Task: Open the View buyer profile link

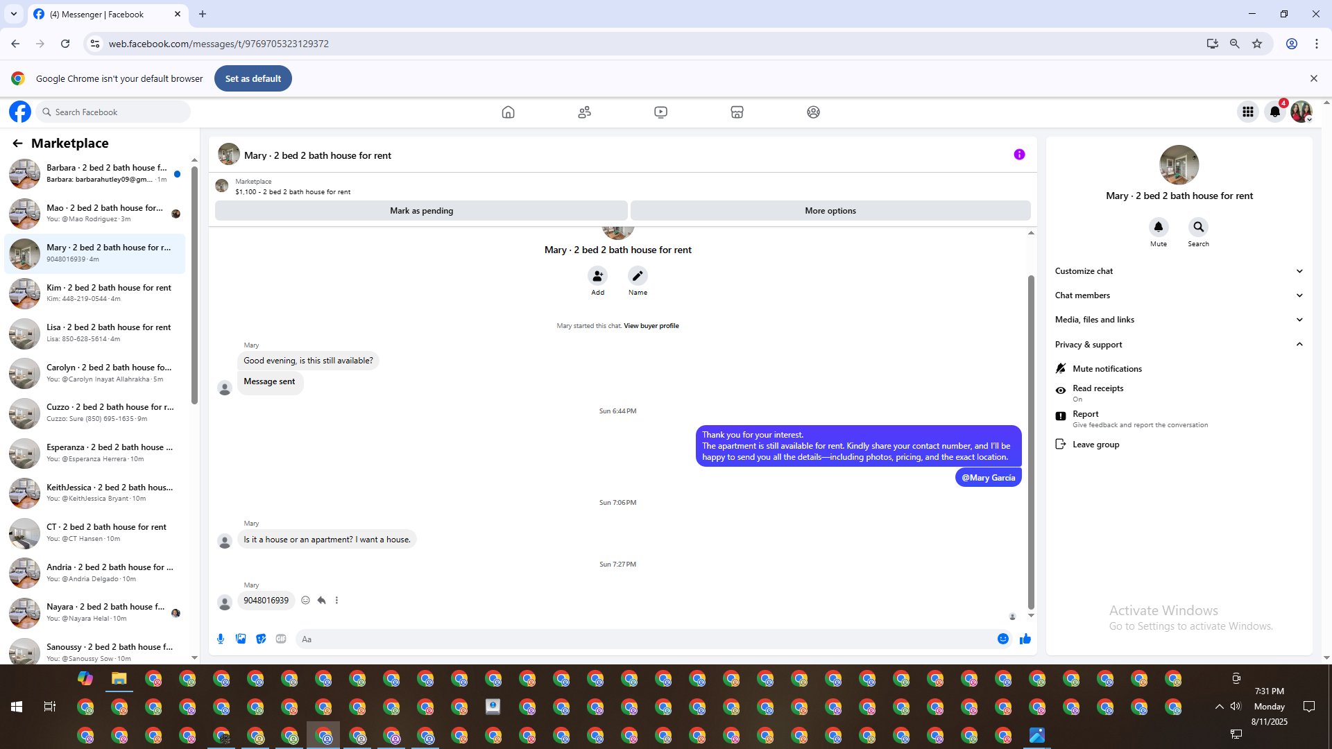Action: (651, 326)
